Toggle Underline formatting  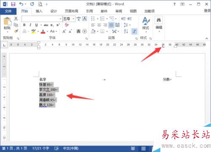(x=36, y=25)
